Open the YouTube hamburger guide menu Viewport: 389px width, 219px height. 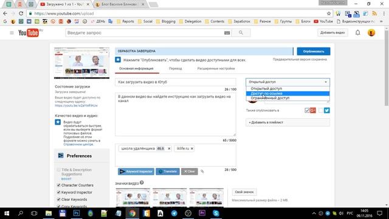[12, 33]
